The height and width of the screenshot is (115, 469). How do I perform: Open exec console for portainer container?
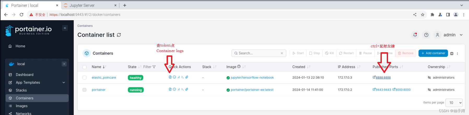coord(183,89)
